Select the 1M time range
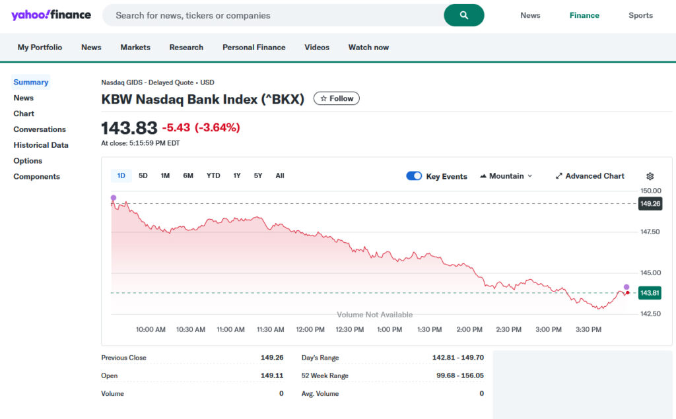This screenshot has width=676, height=419. (165, 176)
